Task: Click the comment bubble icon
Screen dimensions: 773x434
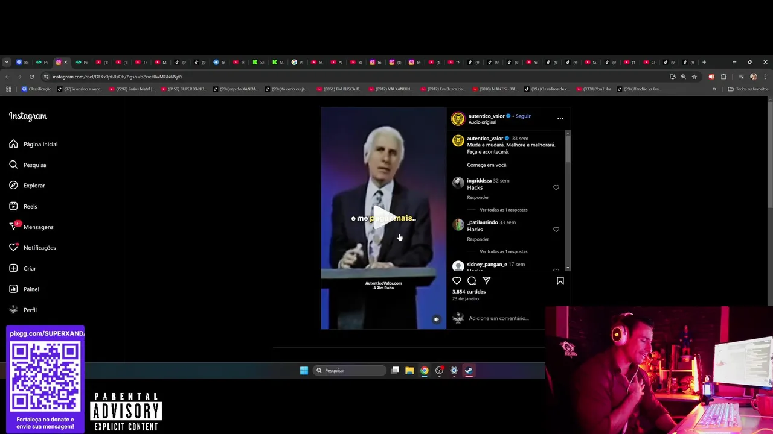Action: click(x=472, y=280)
